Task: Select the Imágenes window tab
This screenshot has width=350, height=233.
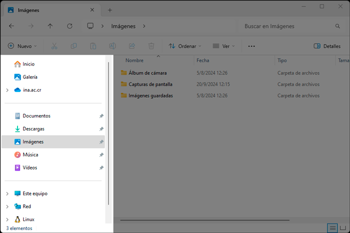Action: tap(51, 10)
